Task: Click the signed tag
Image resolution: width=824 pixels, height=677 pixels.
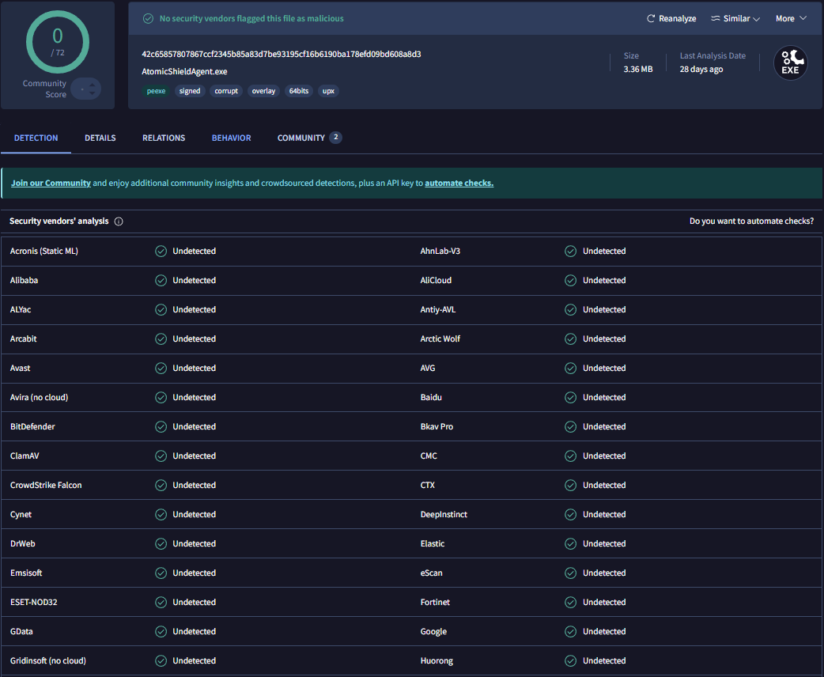Action: click(x=190, y=91)
